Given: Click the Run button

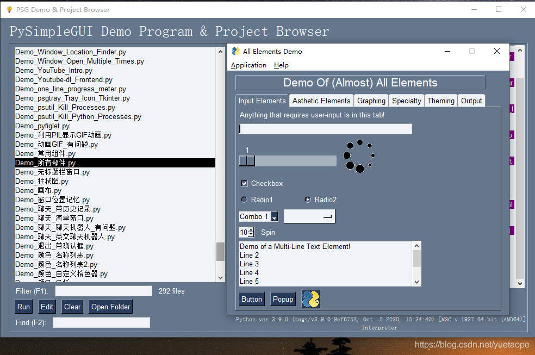Looking at the screenshot, I should 23,307.
